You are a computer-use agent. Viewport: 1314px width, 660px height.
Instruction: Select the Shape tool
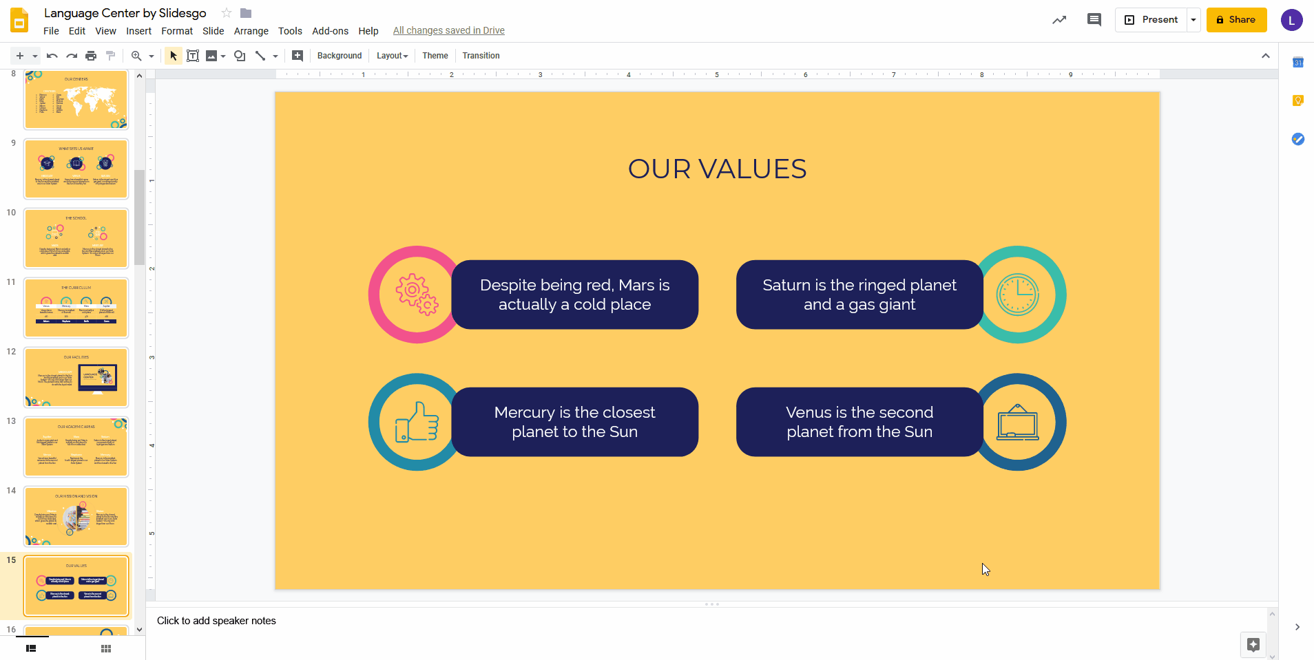[239, 56]
